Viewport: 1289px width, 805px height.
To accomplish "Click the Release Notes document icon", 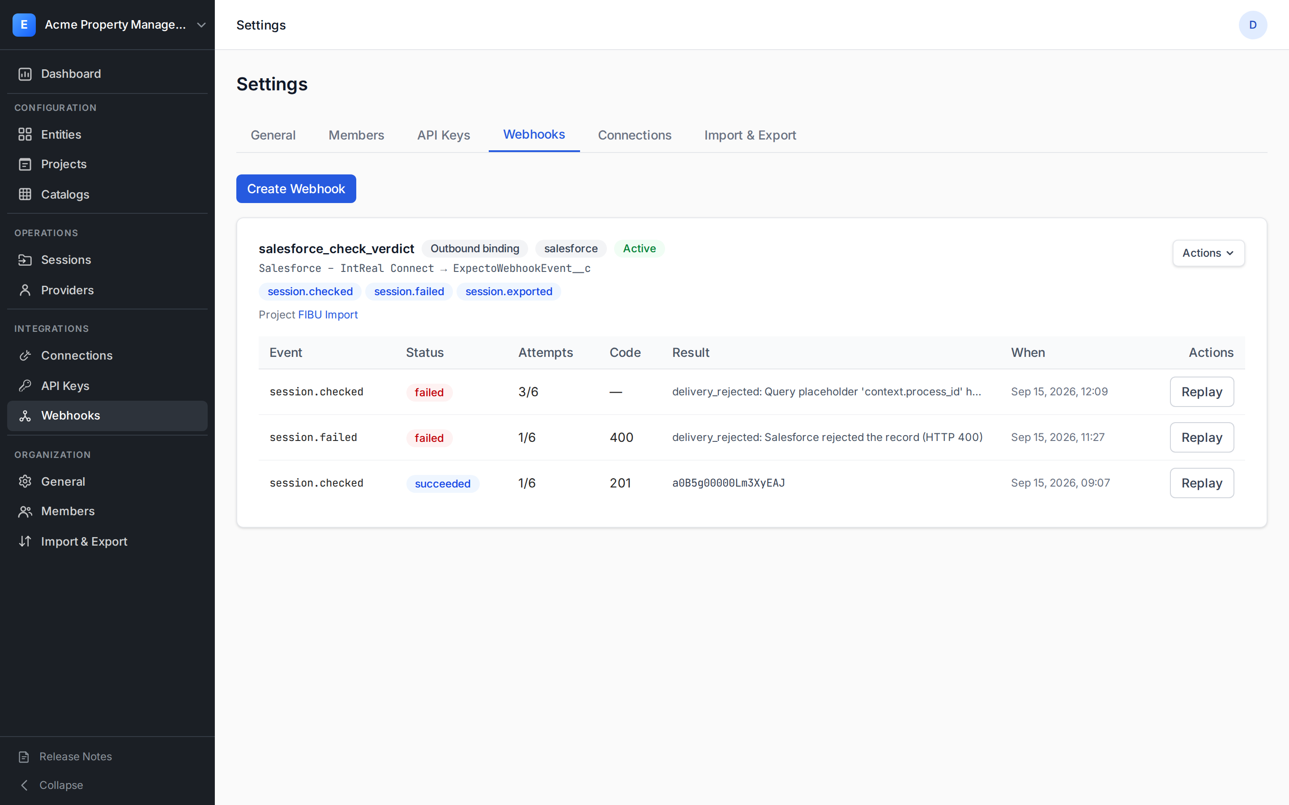I will pos(24,757).
